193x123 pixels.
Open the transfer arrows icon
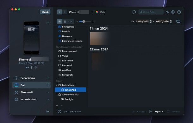click(x=167, y=12)
